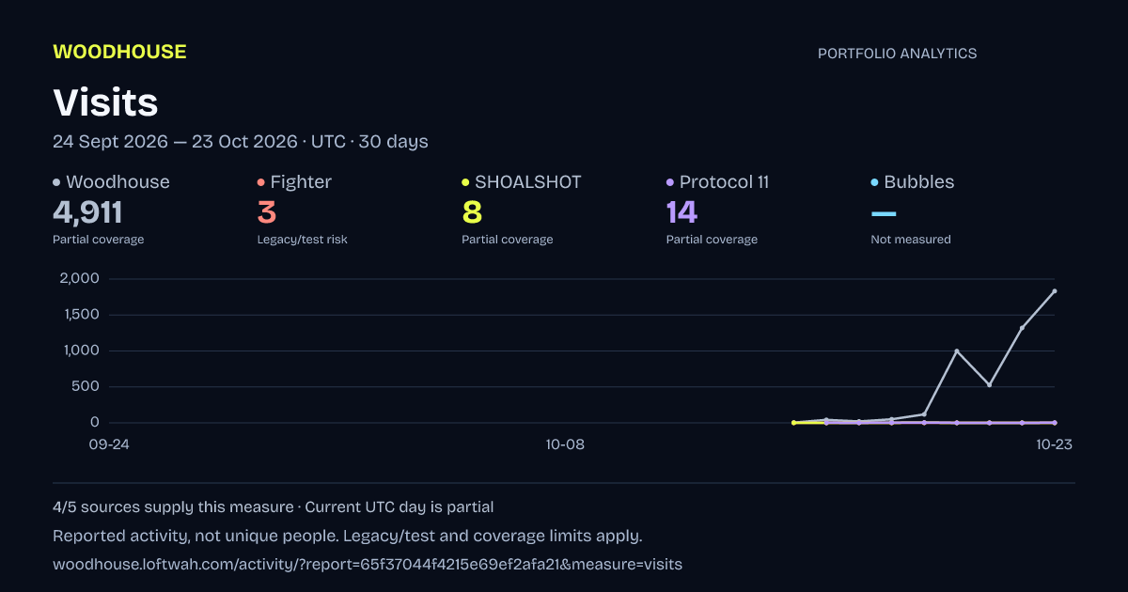The height and width of the screenshot is (592, 1128).
Task: Click the 10-23 x-axis date label
Action: 1054,444
